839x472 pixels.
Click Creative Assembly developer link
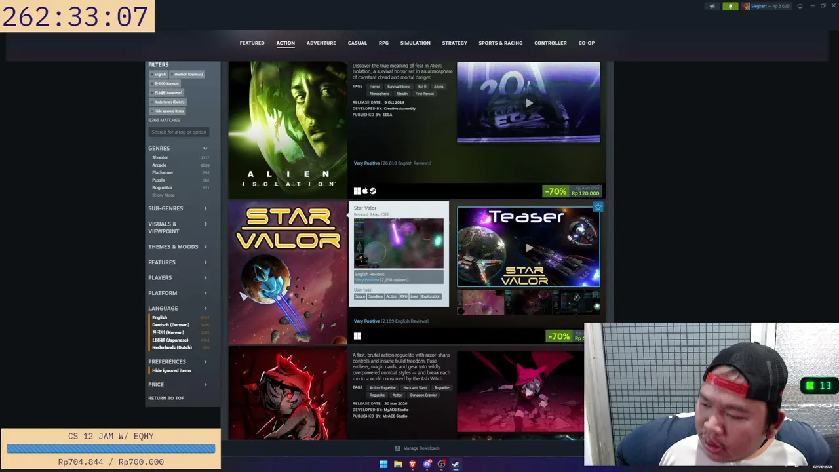pyautogui.click(x=399, y=109)
